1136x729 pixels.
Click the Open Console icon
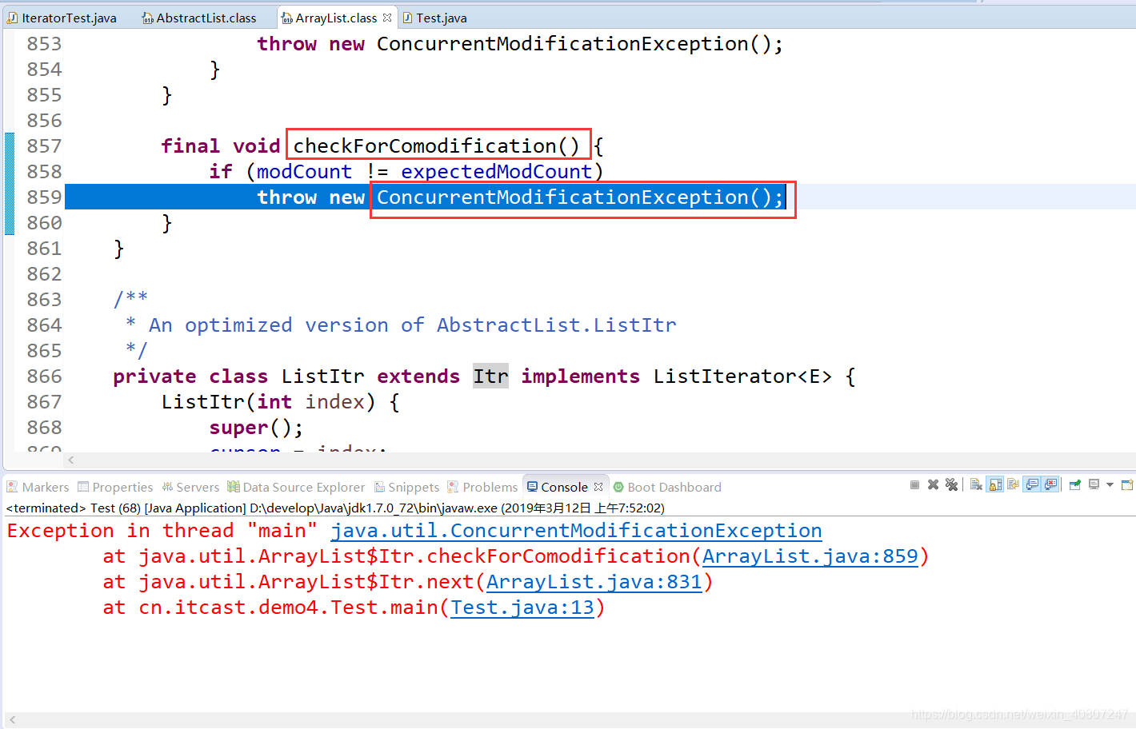click(x=1127, y=484)
